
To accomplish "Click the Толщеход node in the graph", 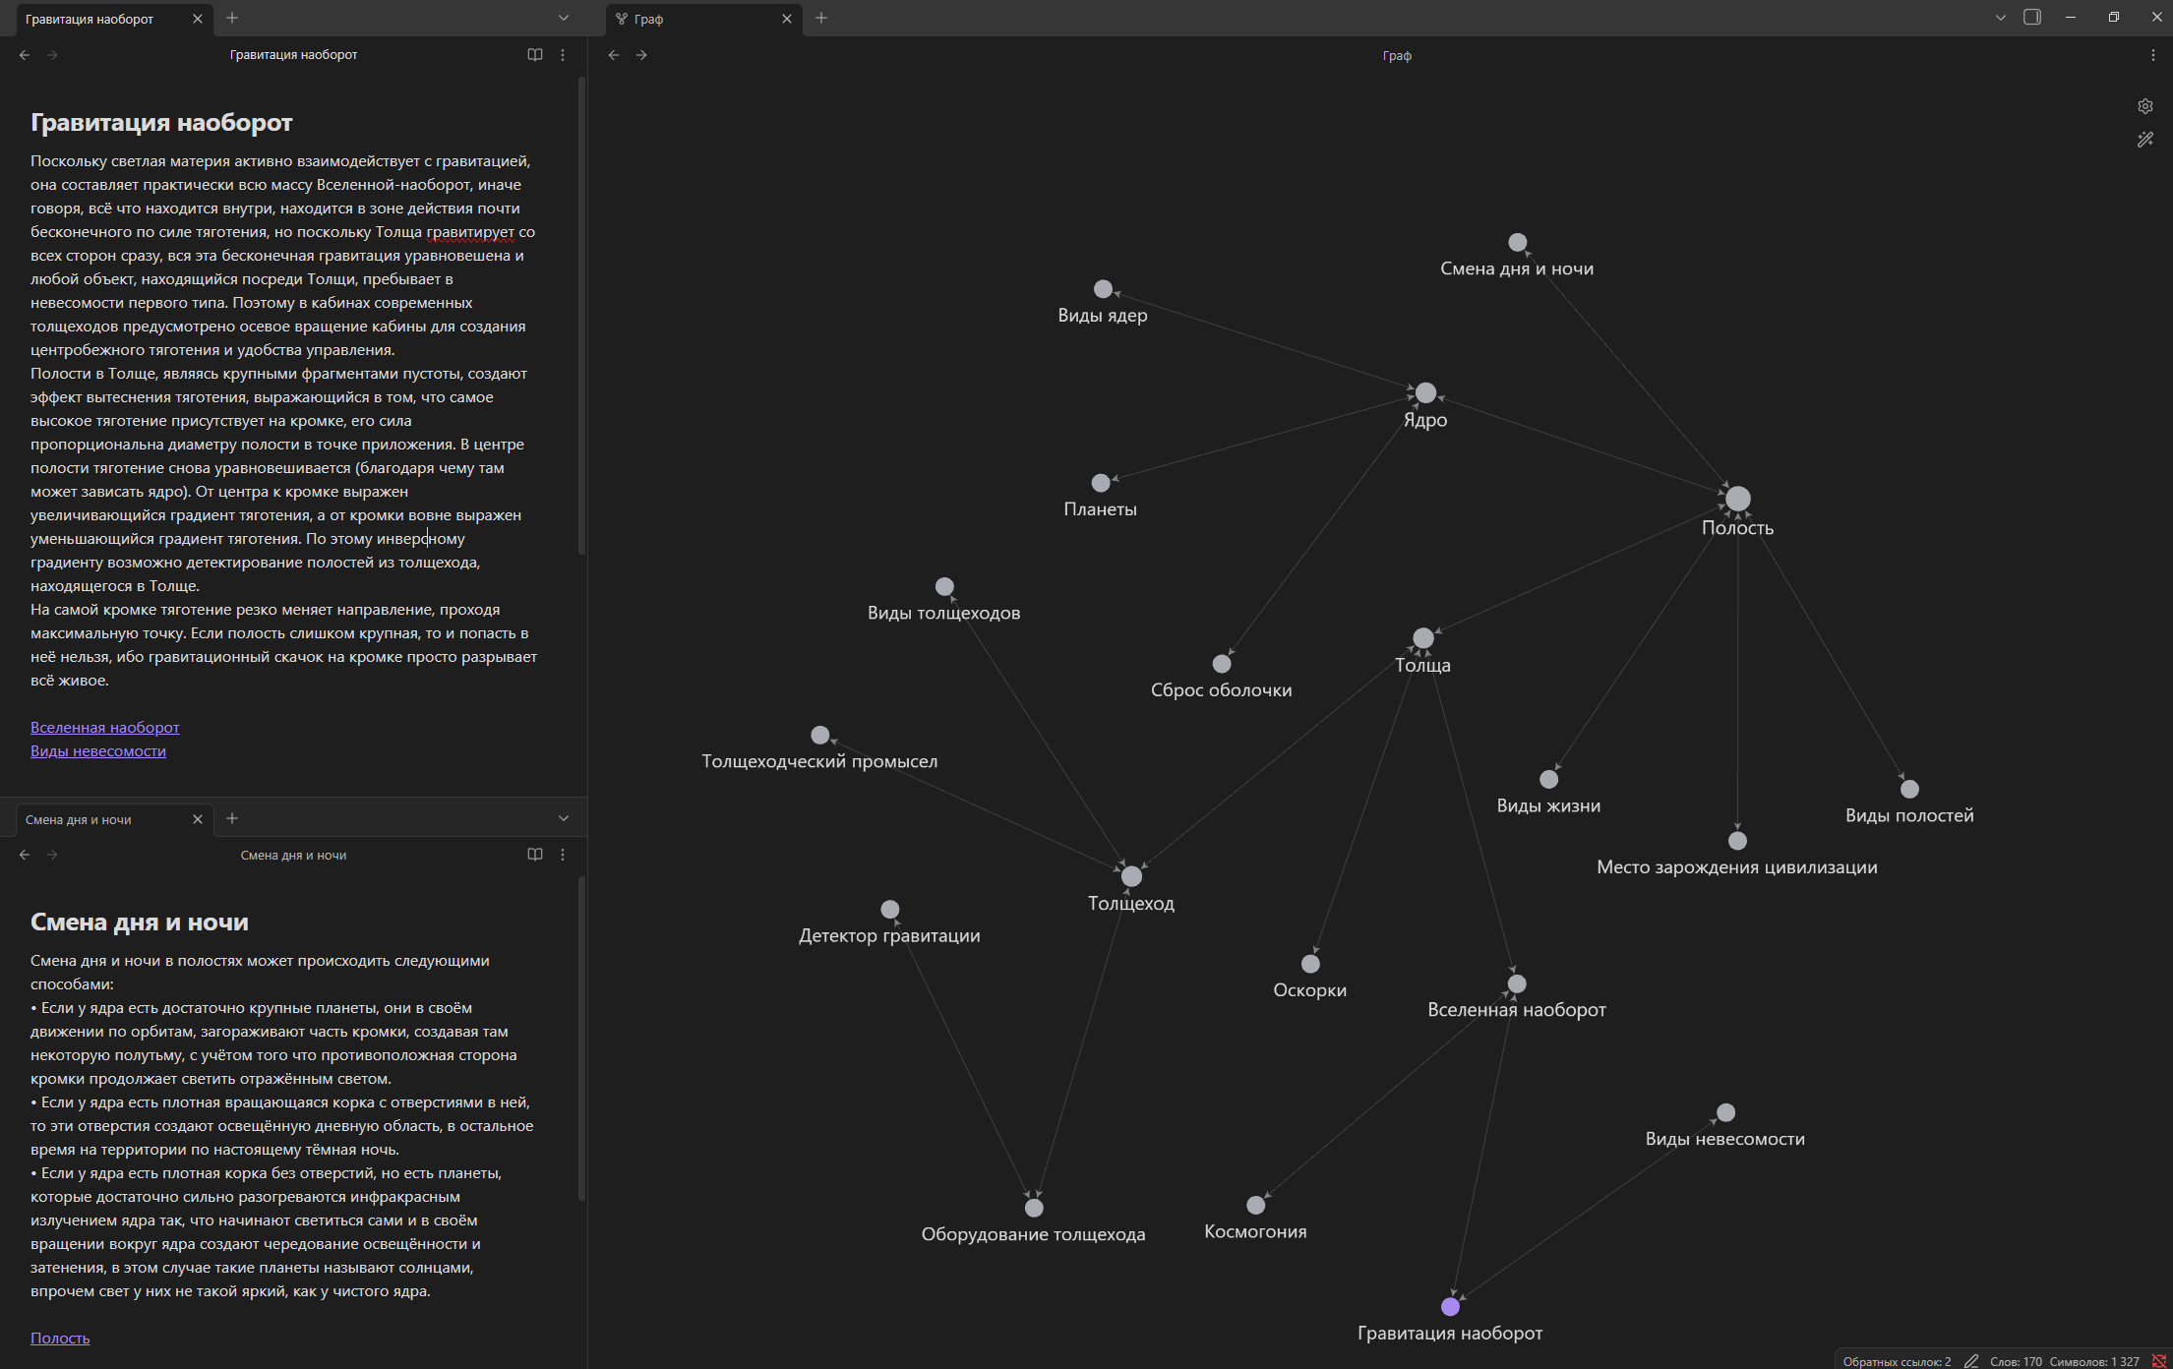I will tap(1131, 876).
